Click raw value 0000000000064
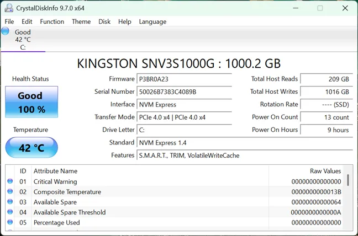This screenshot has width=358, height=236. point(316,202)
